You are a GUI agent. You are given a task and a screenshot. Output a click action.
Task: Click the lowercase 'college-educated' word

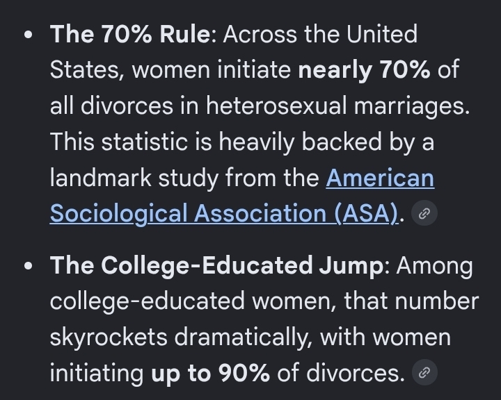coord(148,301)
